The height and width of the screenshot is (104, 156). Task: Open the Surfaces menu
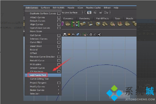coord(45,8)
